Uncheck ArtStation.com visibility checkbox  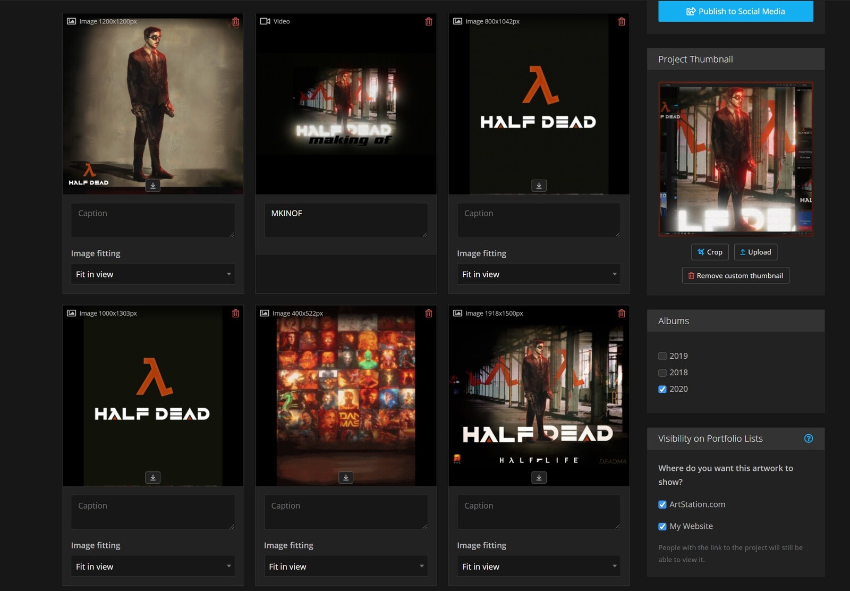tap(662, 504)
